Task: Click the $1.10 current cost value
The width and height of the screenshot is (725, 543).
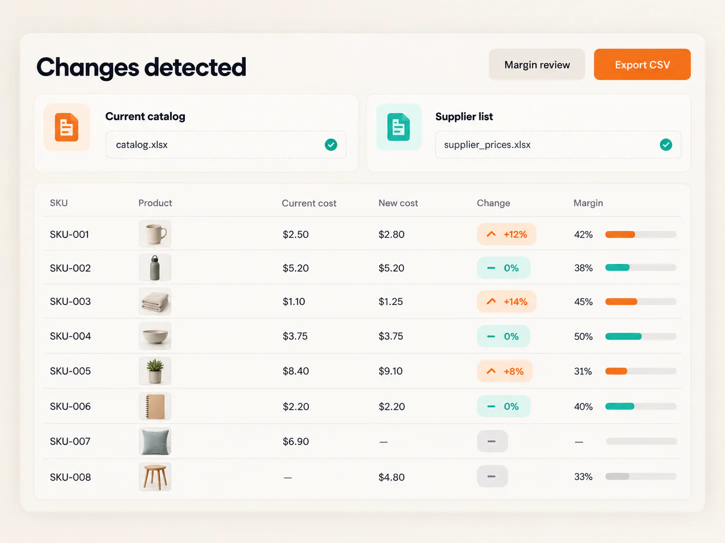Action: click(294, 301)
